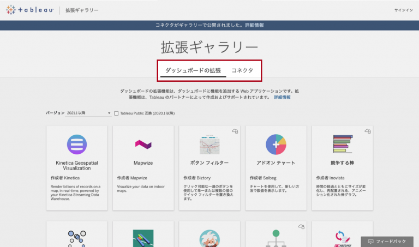Open the バージョン 2021.1 以降 dropdown
The height and width of the screenshot is (247, 419).
pos(88,113)
